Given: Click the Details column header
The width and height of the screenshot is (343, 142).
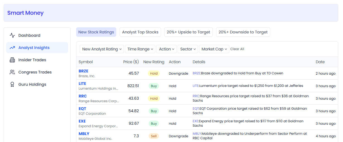Looking at the screenshot, I should (x=199, y=62).
